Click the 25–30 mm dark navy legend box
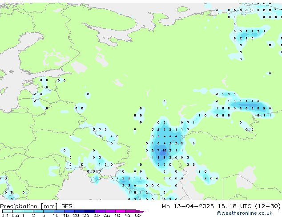This screenshot has height=217, width=282. tap(90, 211)
